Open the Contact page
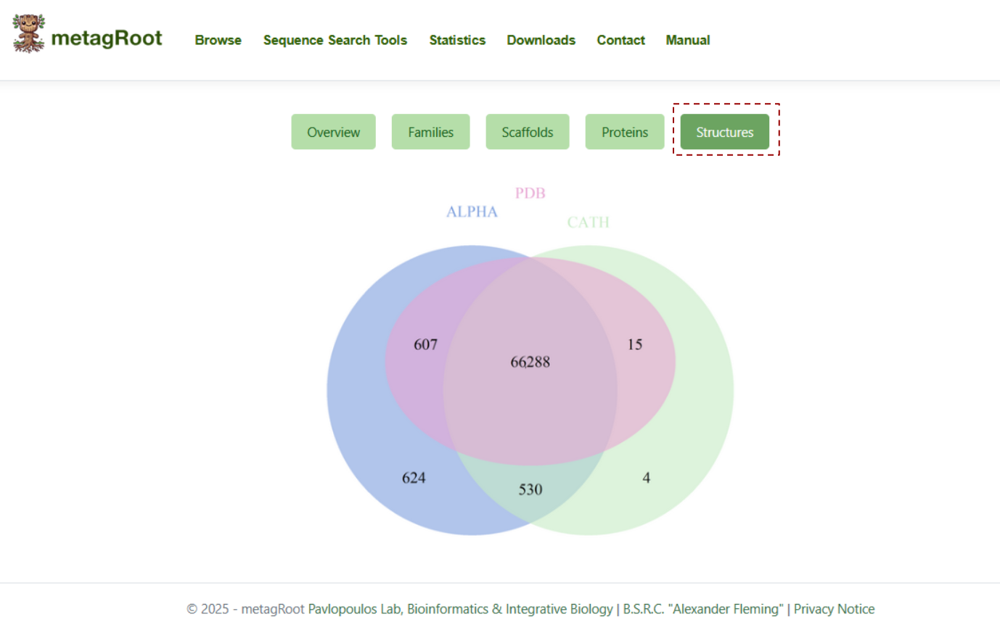This screenshot has width=1000, height=638. pyautogui.click(x=620, y=40)
